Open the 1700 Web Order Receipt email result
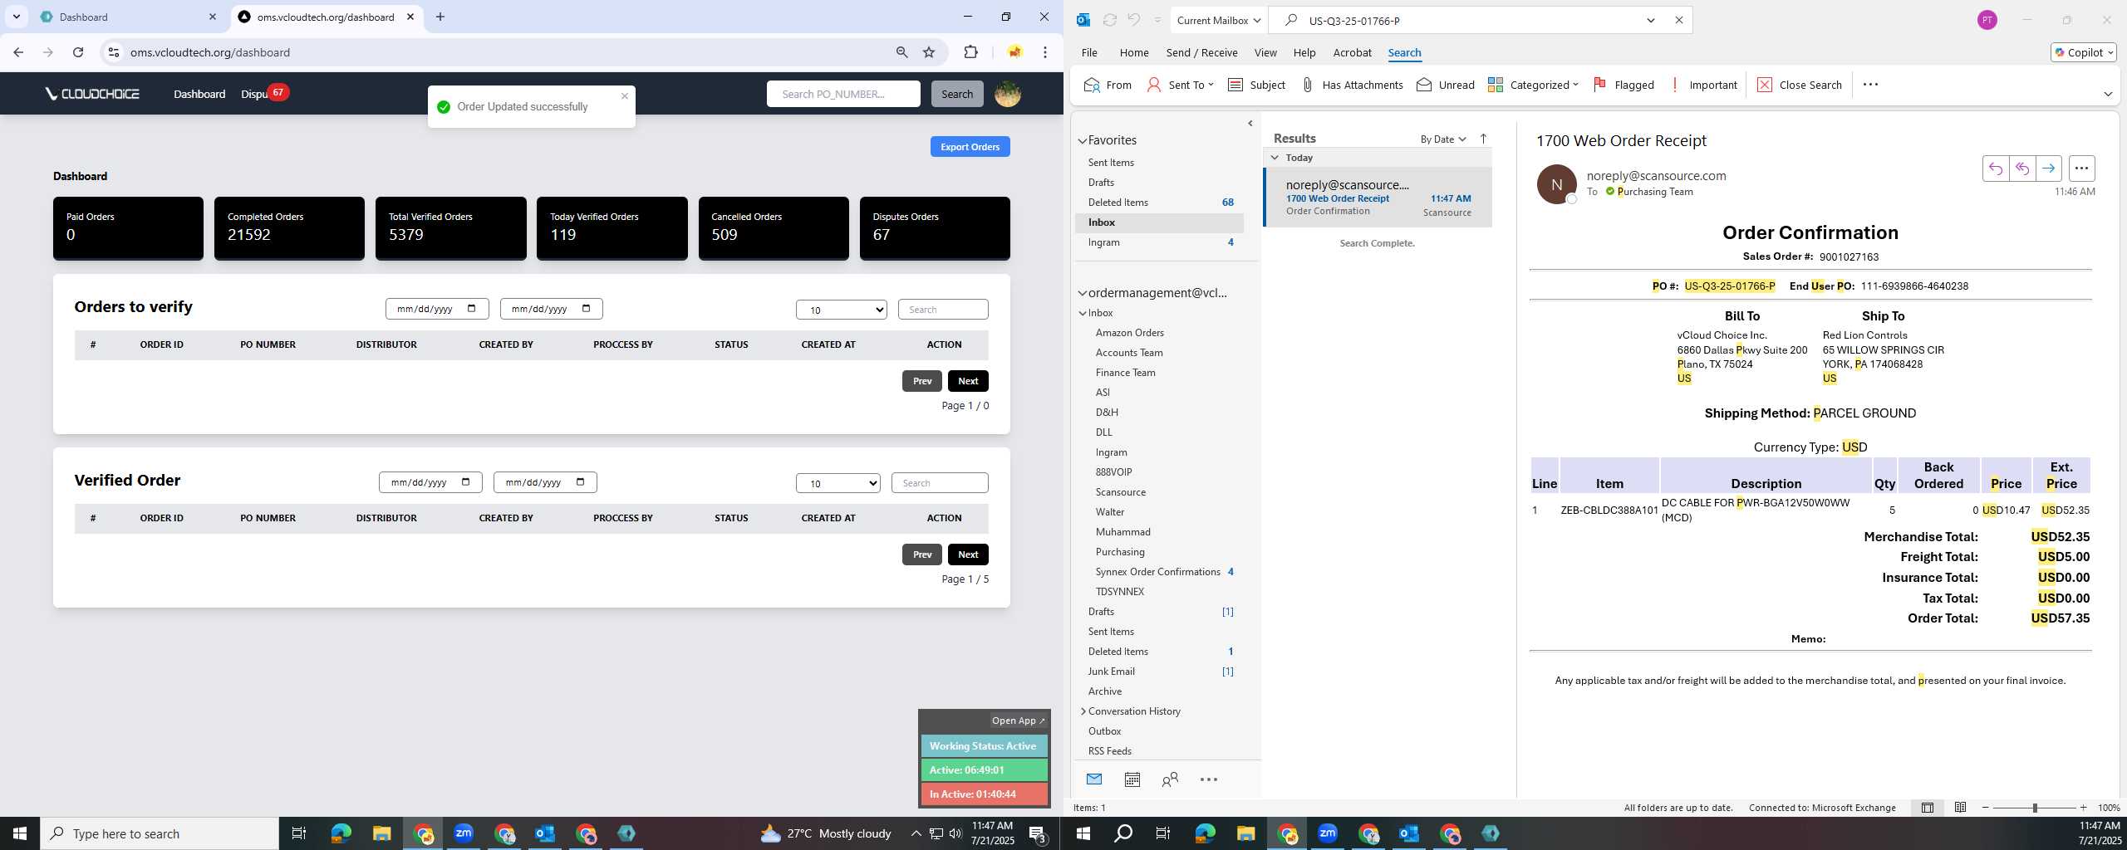Image resolution: width=2127 pixels, height=850 pixels. pyautogui.click(x=1378, y=198)
